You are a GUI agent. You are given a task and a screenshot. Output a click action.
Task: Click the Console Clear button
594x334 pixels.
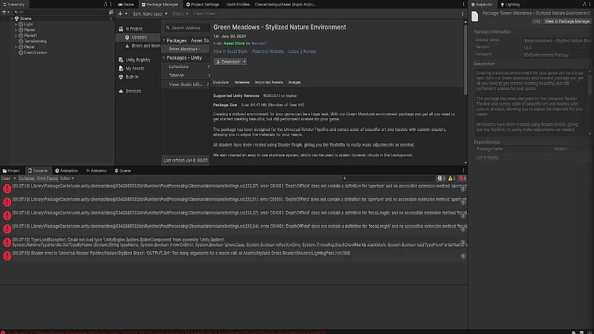coord(6,178)
